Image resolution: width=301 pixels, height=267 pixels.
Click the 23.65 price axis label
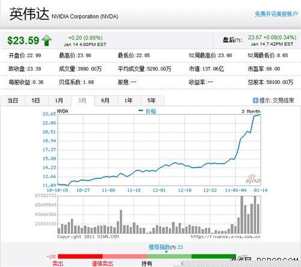click(49, 114)
